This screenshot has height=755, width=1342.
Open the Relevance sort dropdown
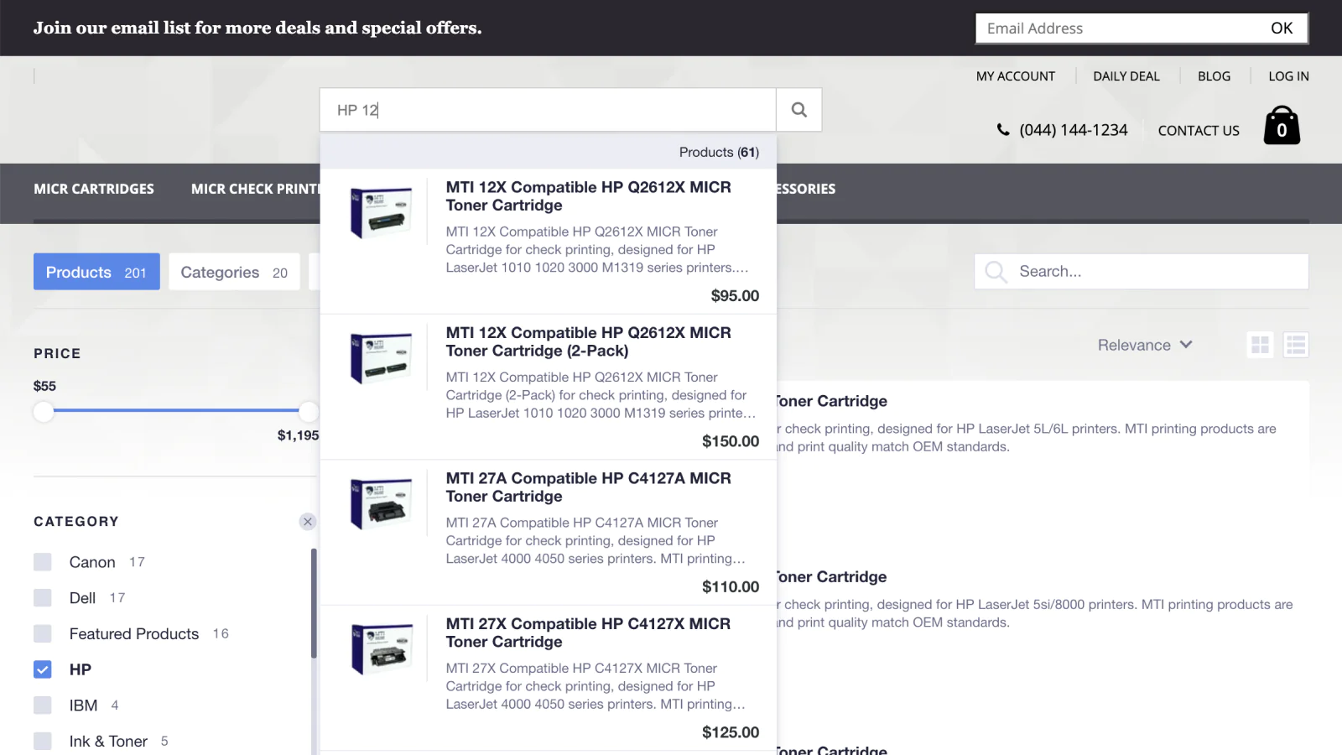(1145, 345)
